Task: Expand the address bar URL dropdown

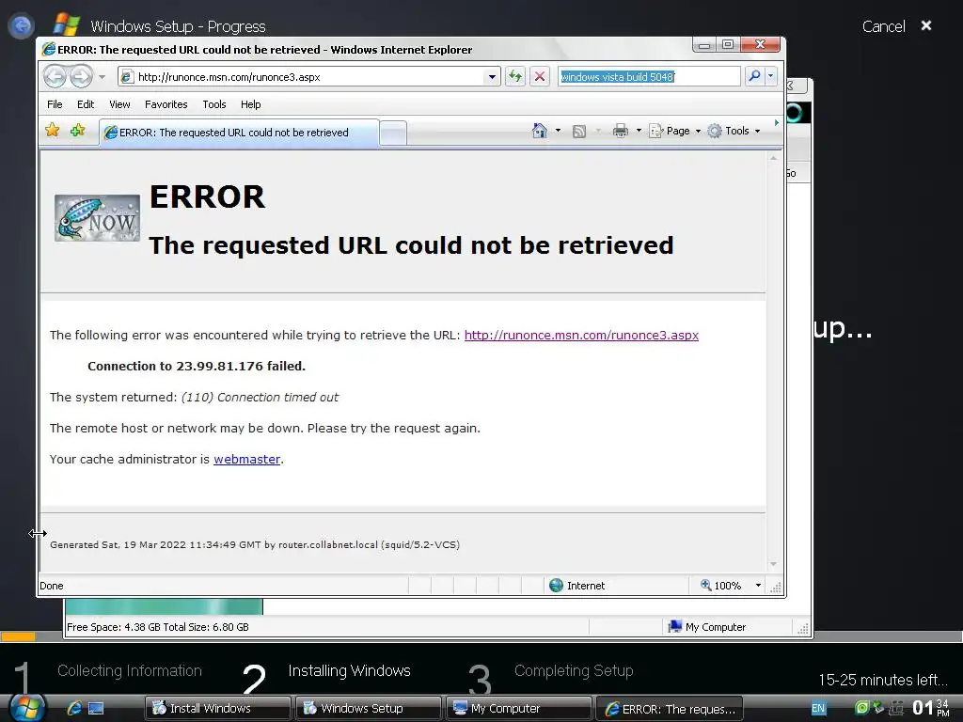Action: 491,77
